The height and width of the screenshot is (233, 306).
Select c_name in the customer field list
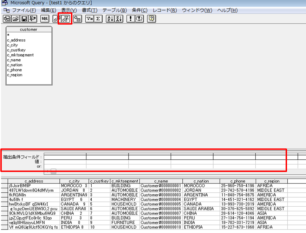pyautogui.click(x=14, y=60)
